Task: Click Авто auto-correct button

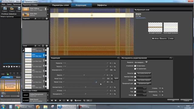Action: 116,79
